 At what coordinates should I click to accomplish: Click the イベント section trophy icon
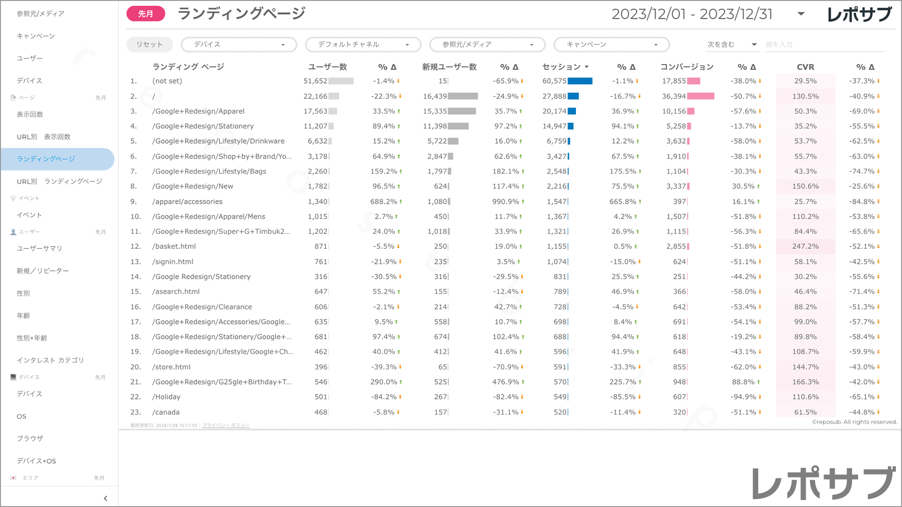[x=13, y=198]
